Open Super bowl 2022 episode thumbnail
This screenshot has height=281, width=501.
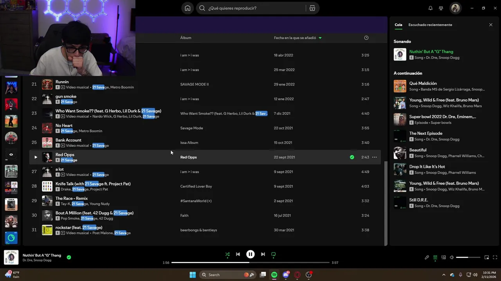coord(400,119)
